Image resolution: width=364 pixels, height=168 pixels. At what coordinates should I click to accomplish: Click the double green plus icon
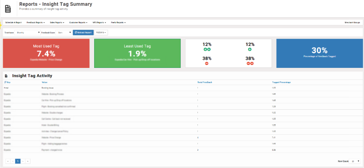click(207, 50)
